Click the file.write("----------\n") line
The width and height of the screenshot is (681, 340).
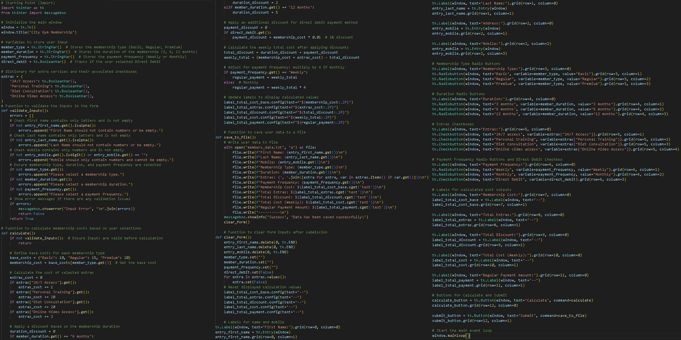pyautogui.click(x=260, y=212)
